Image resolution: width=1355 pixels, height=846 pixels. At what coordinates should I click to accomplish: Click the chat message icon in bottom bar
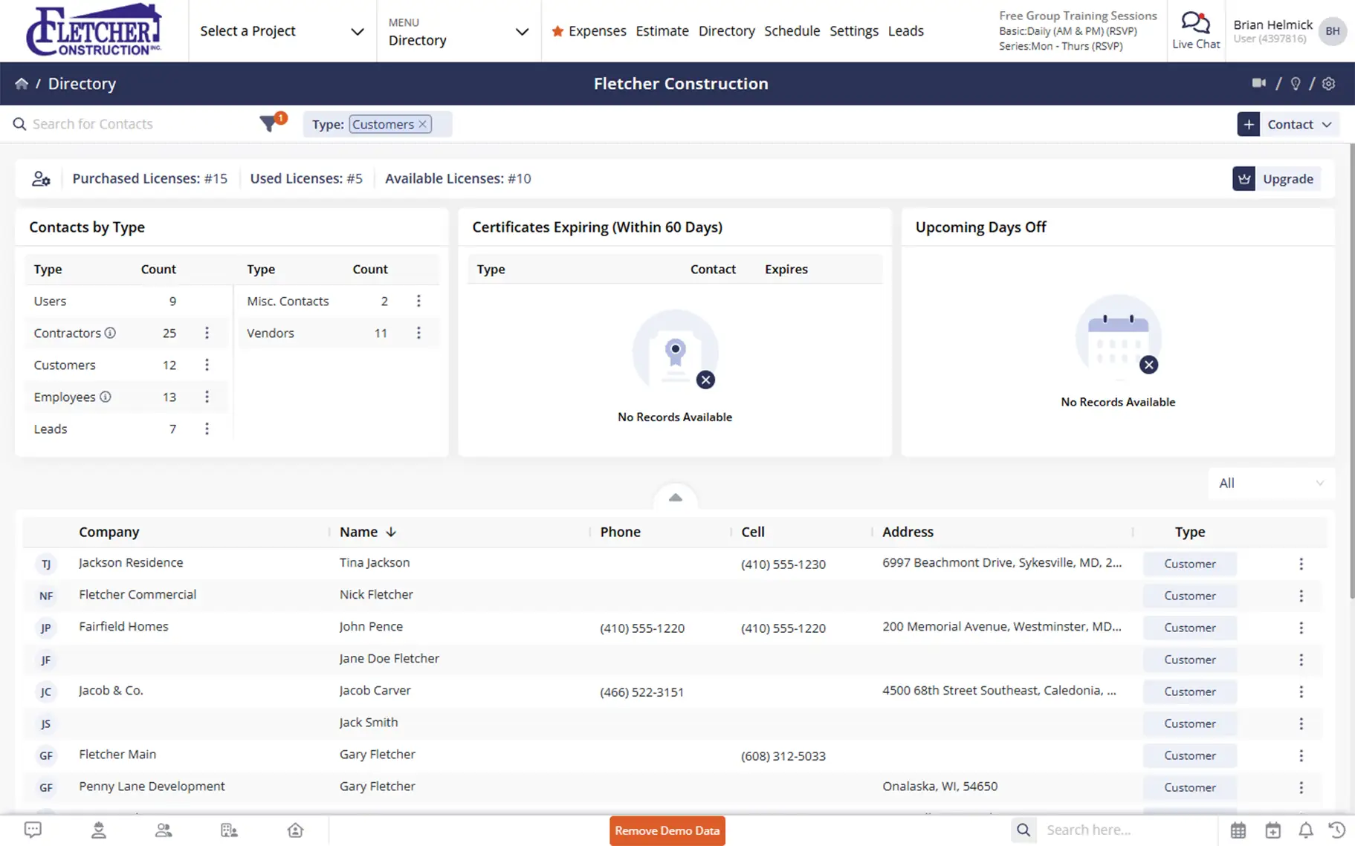coord(33,830)
